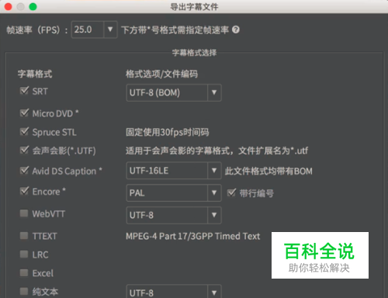Check the Excel format checkbox
This screenshot has height=298, width=388.
pyautogui.click(x=24, y=273)
